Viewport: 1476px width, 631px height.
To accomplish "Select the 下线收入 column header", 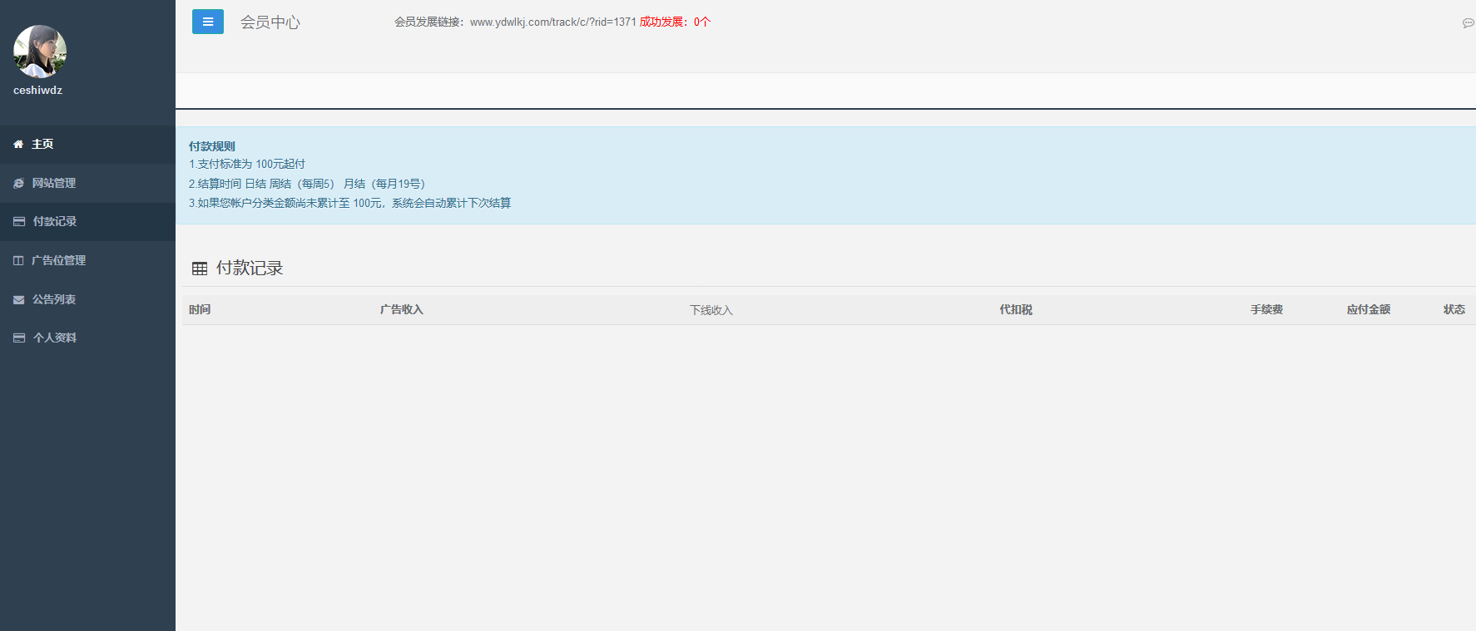I will point(711,311).
